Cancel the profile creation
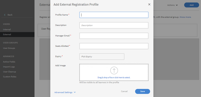The width and height of the screenshot is (201, 97). pos(124,91)
